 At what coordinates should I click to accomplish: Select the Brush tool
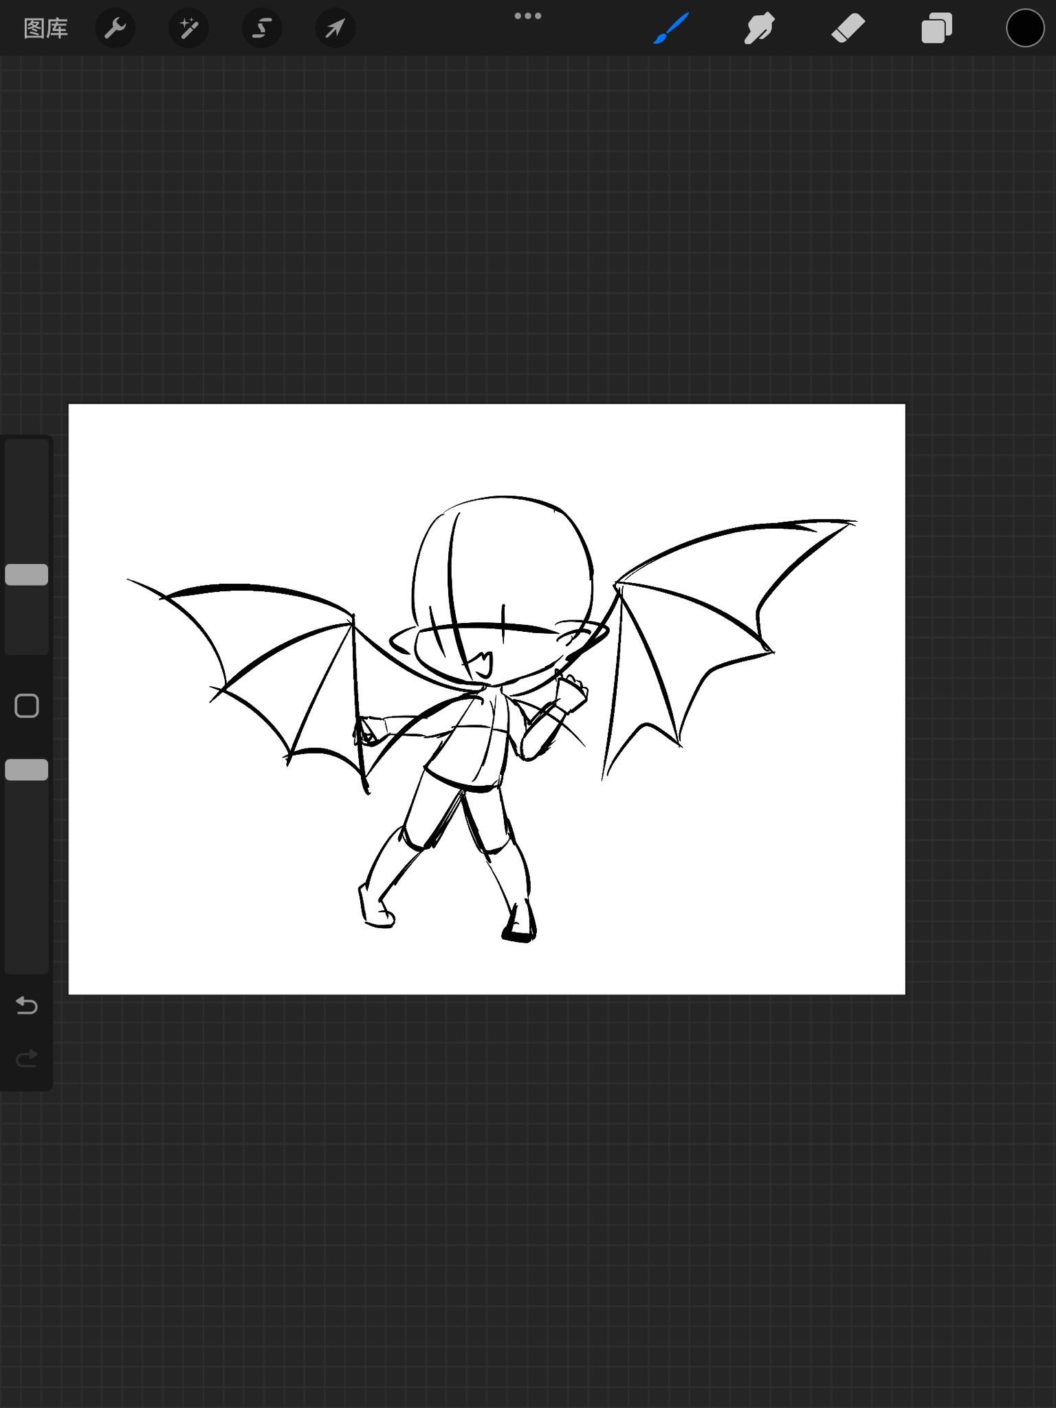(x=671, y=28)
